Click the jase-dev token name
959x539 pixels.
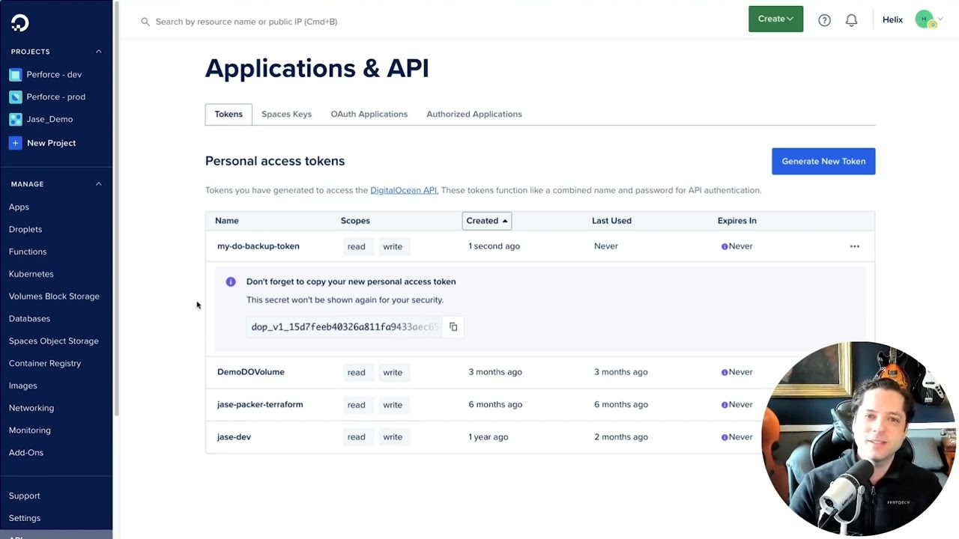tap(234, 437)
